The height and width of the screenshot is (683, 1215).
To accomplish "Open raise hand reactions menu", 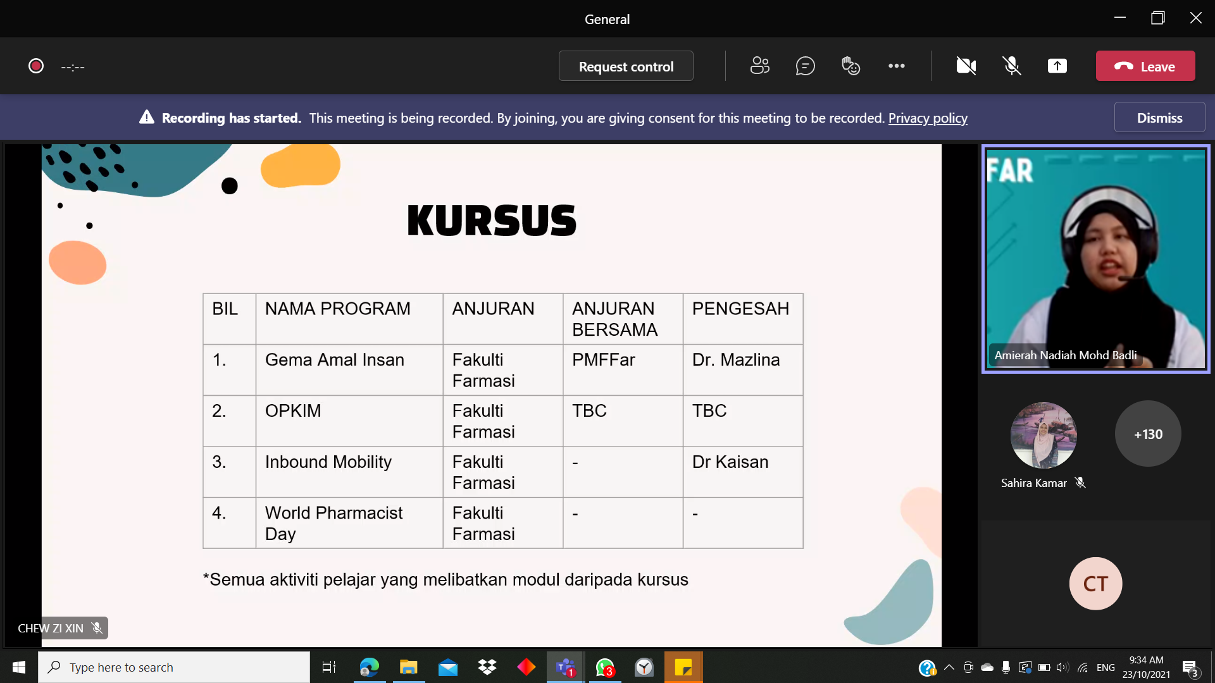I will 850,66.
